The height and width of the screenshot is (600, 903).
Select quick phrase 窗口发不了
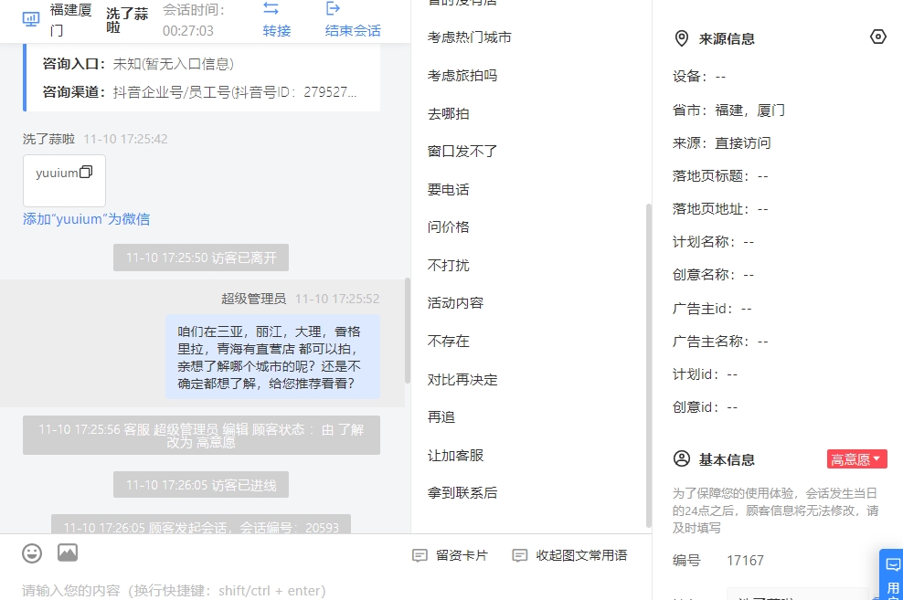(x=462, y=152)
